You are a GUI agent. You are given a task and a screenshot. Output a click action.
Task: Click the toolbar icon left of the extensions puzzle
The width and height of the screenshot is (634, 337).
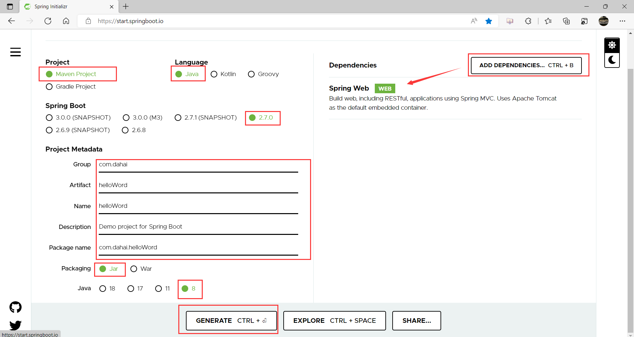click(x=510, y=21)
